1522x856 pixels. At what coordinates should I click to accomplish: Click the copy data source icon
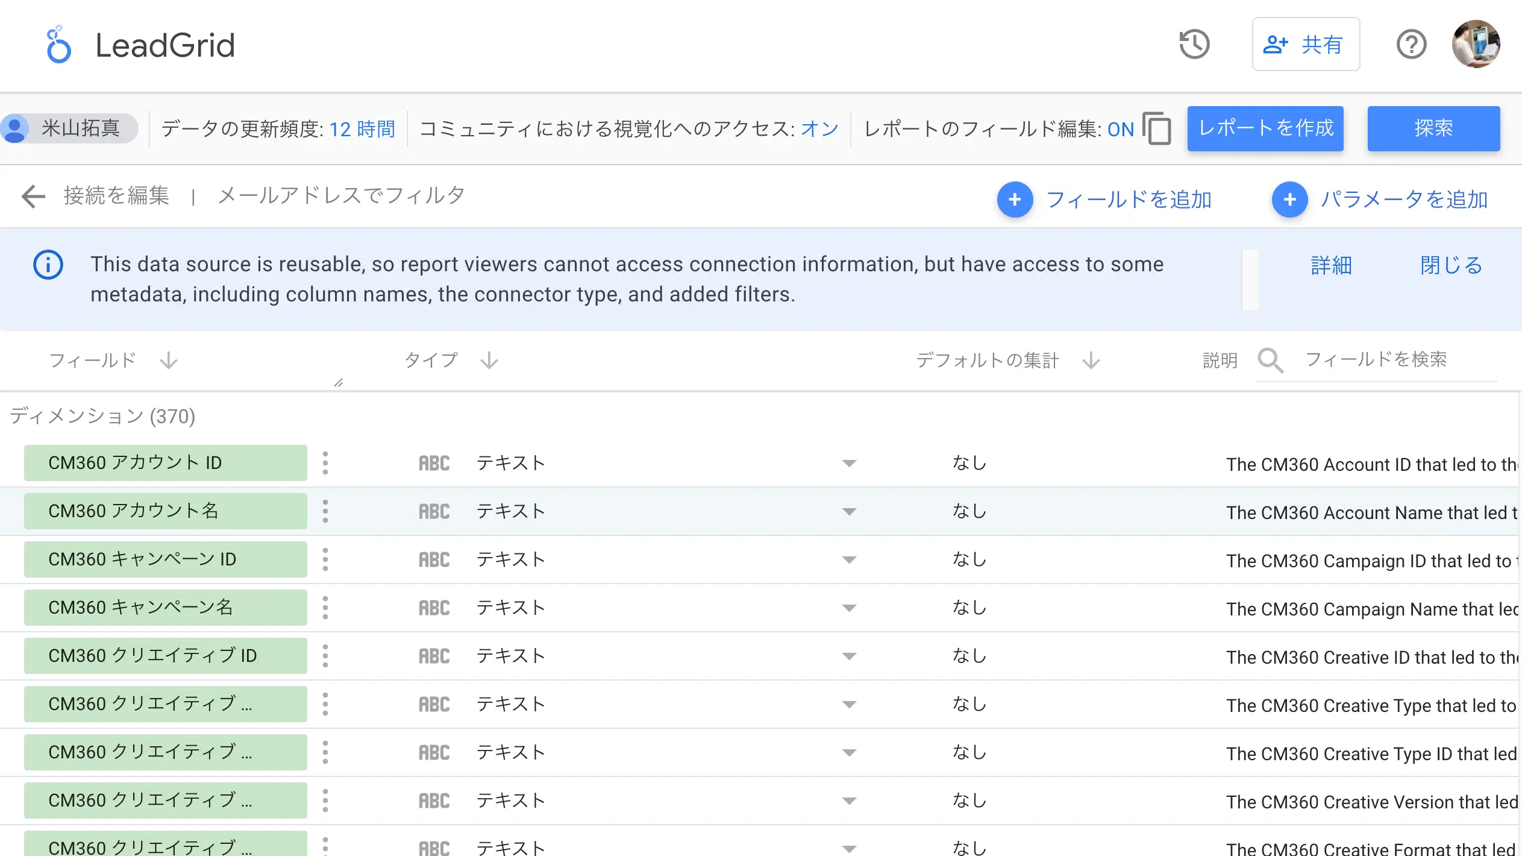(1157, 128)
